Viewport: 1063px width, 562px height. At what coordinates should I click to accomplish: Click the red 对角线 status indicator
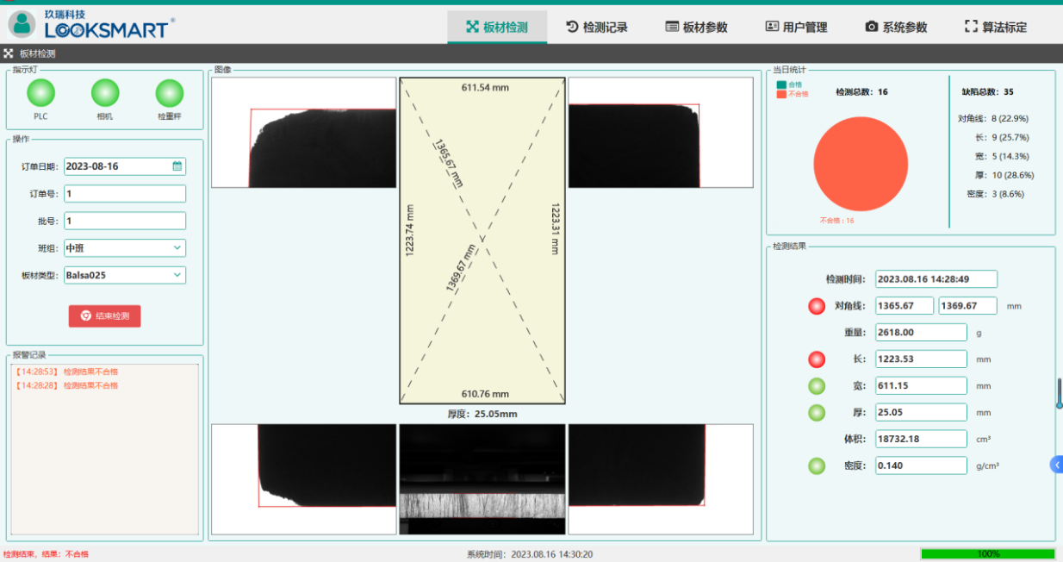coord(817,306)
